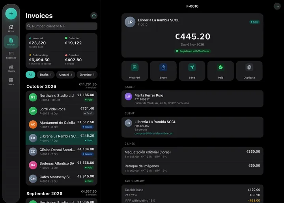284x203 pixels.
Task: Click the refresh sync icon beside Invoices
Action: click(94, 16)
